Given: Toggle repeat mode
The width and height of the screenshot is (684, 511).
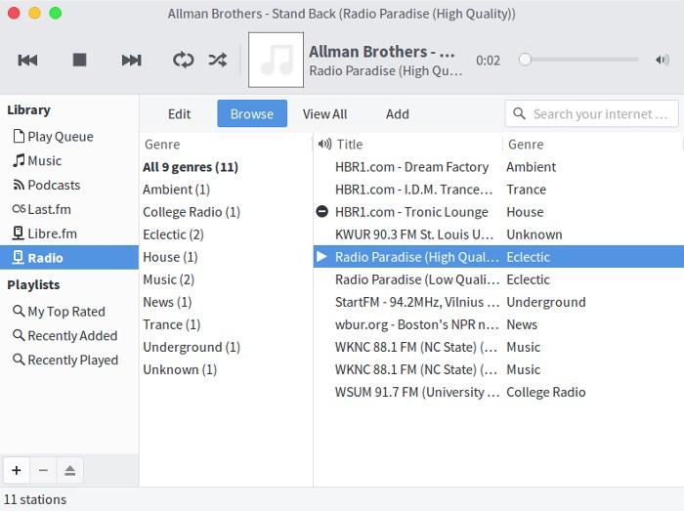Looking at the screenshot, I should coord(183,61).
